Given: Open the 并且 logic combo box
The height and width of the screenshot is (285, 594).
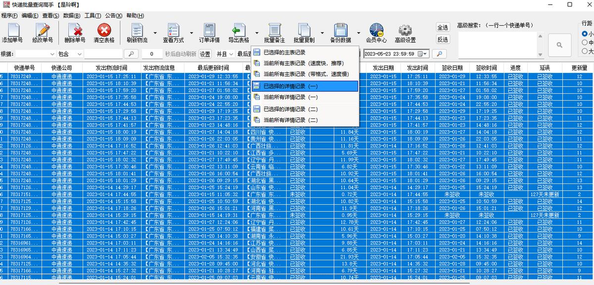Looking at the screenshot, I should tap(225, 54).
